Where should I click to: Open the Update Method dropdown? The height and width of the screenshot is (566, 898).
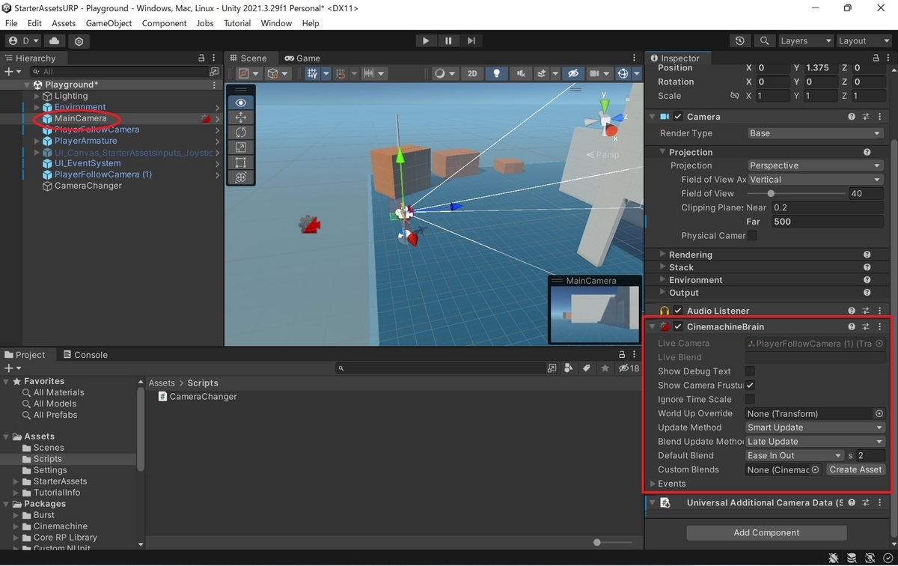pyautogui.click(x=816, y=427)
